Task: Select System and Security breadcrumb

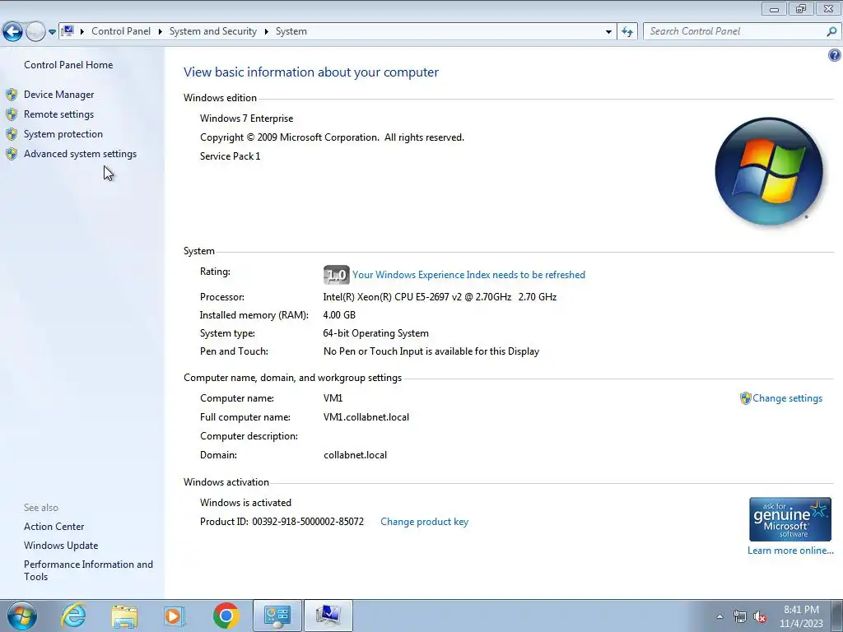Action: click(x=213, y=31)
